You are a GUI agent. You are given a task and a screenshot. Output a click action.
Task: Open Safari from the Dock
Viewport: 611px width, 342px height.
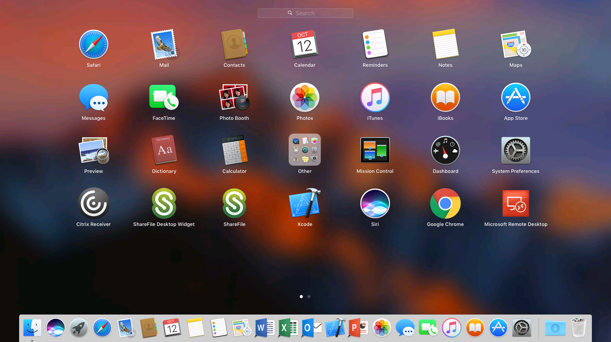[x=102, y=328]
